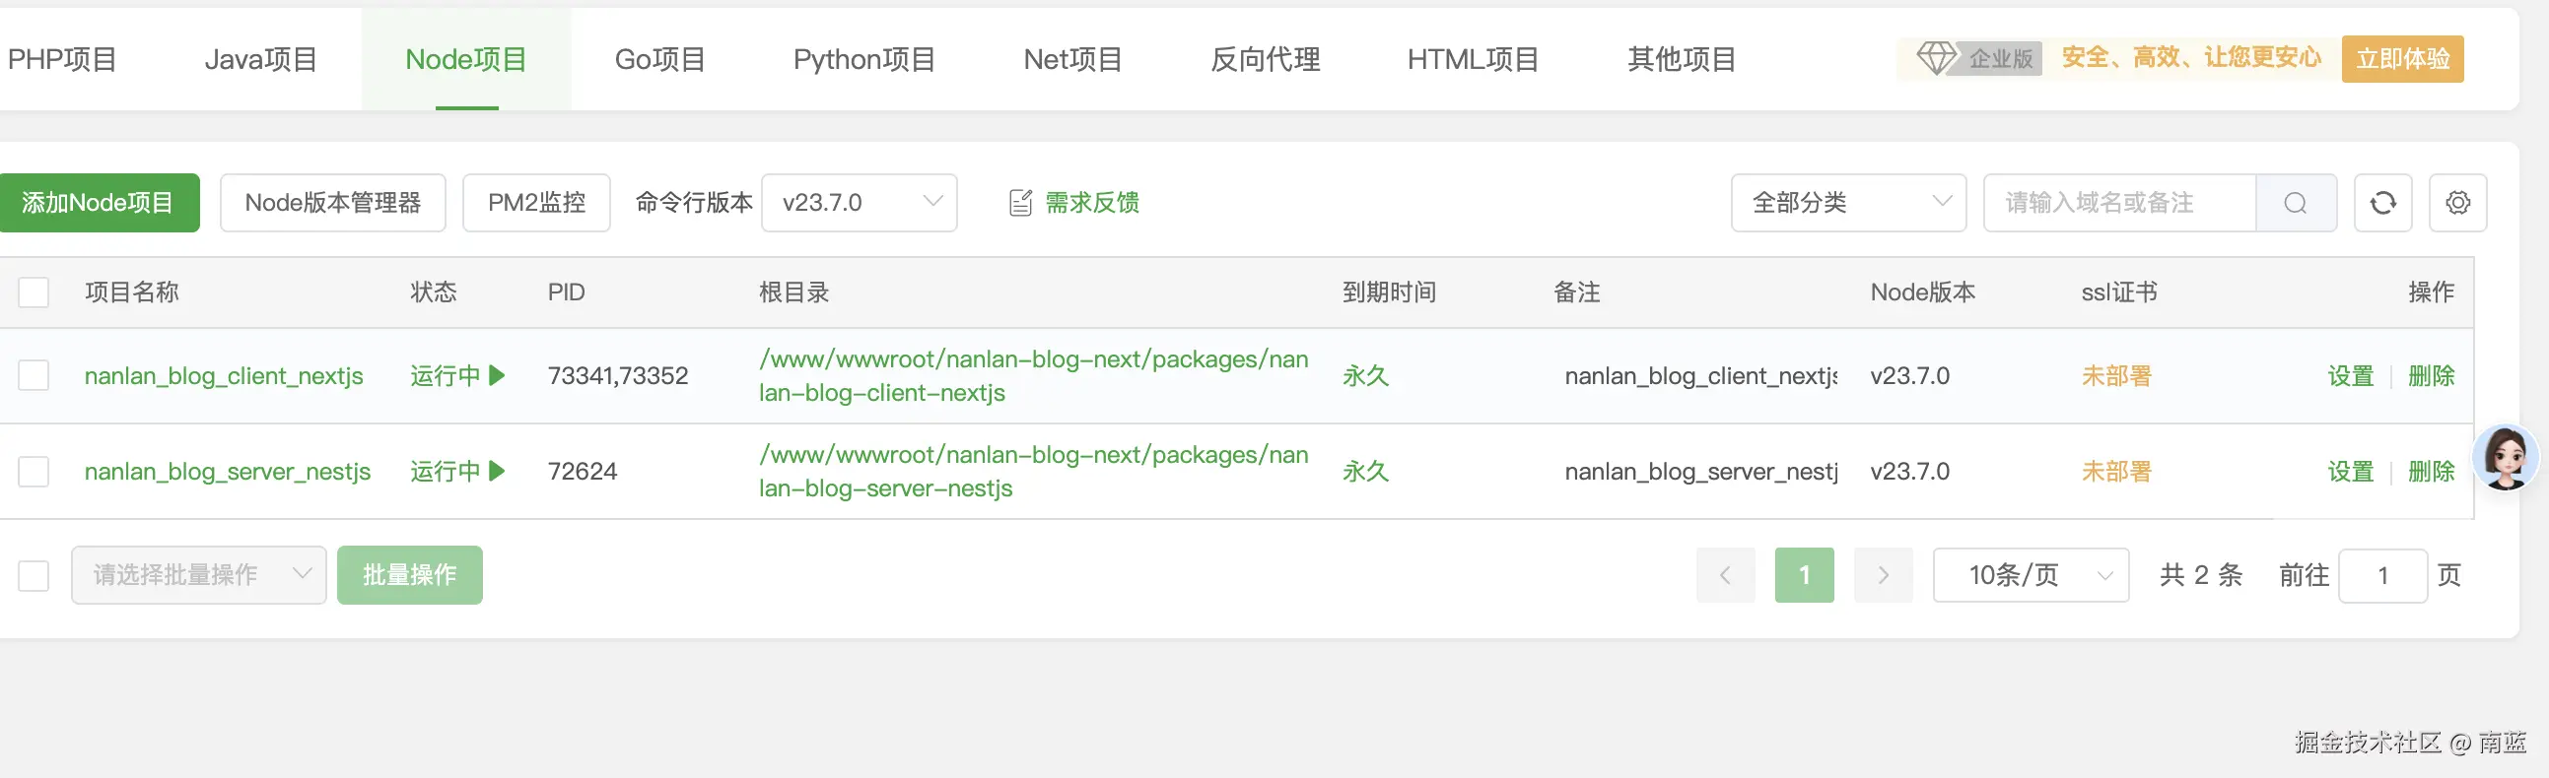Open the 命令行版本 v23.7.0 dropdown

coord(859,203)
